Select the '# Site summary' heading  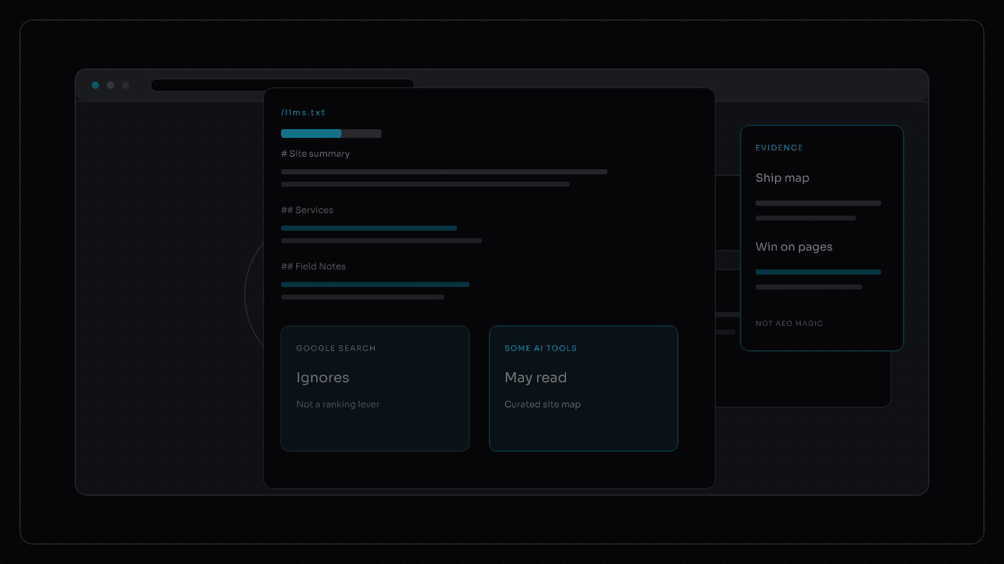316,154
